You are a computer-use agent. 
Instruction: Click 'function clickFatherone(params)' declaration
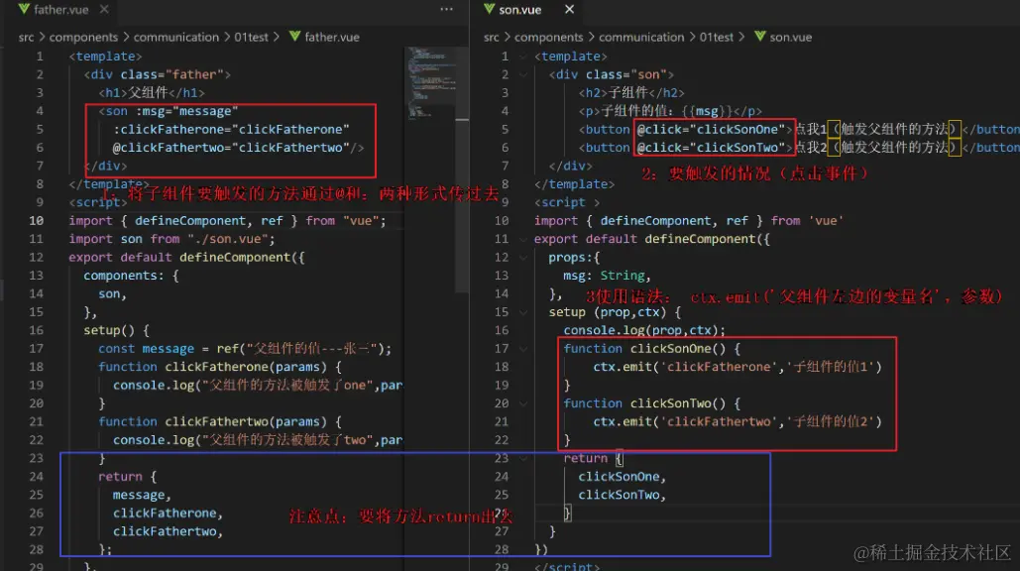tap(220, 367)
